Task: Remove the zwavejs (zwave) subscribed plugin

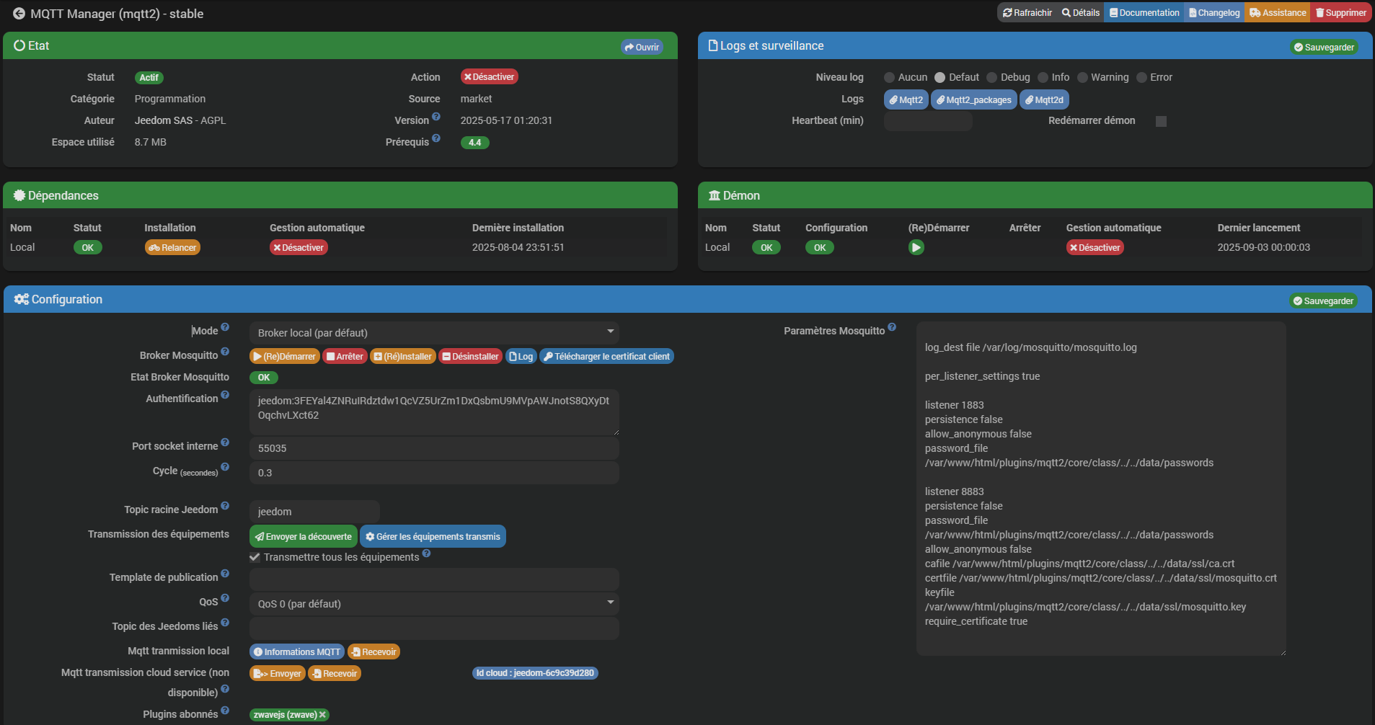Action: (x=323, y=715)
